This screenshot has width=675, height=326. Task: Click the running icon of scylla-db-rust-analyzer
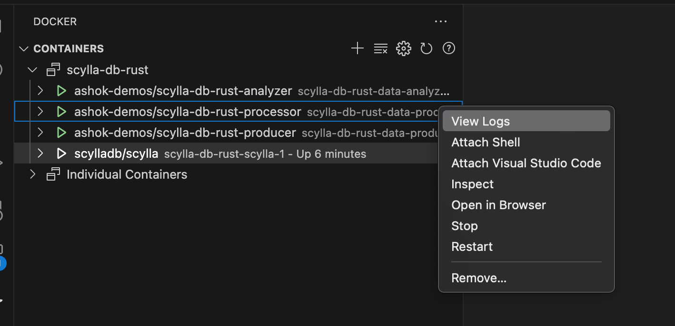(x=61, y=91)
